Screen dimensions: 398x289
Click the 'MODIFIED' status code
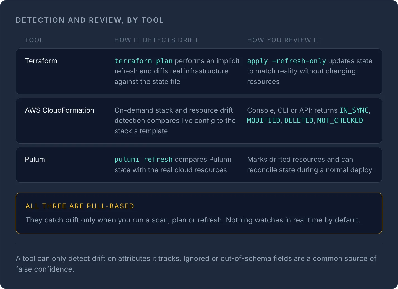click(263, 120)
